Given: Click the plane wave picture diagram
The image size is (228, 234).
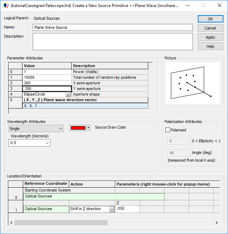Looking at the screenshot, I should coord(192,83).
